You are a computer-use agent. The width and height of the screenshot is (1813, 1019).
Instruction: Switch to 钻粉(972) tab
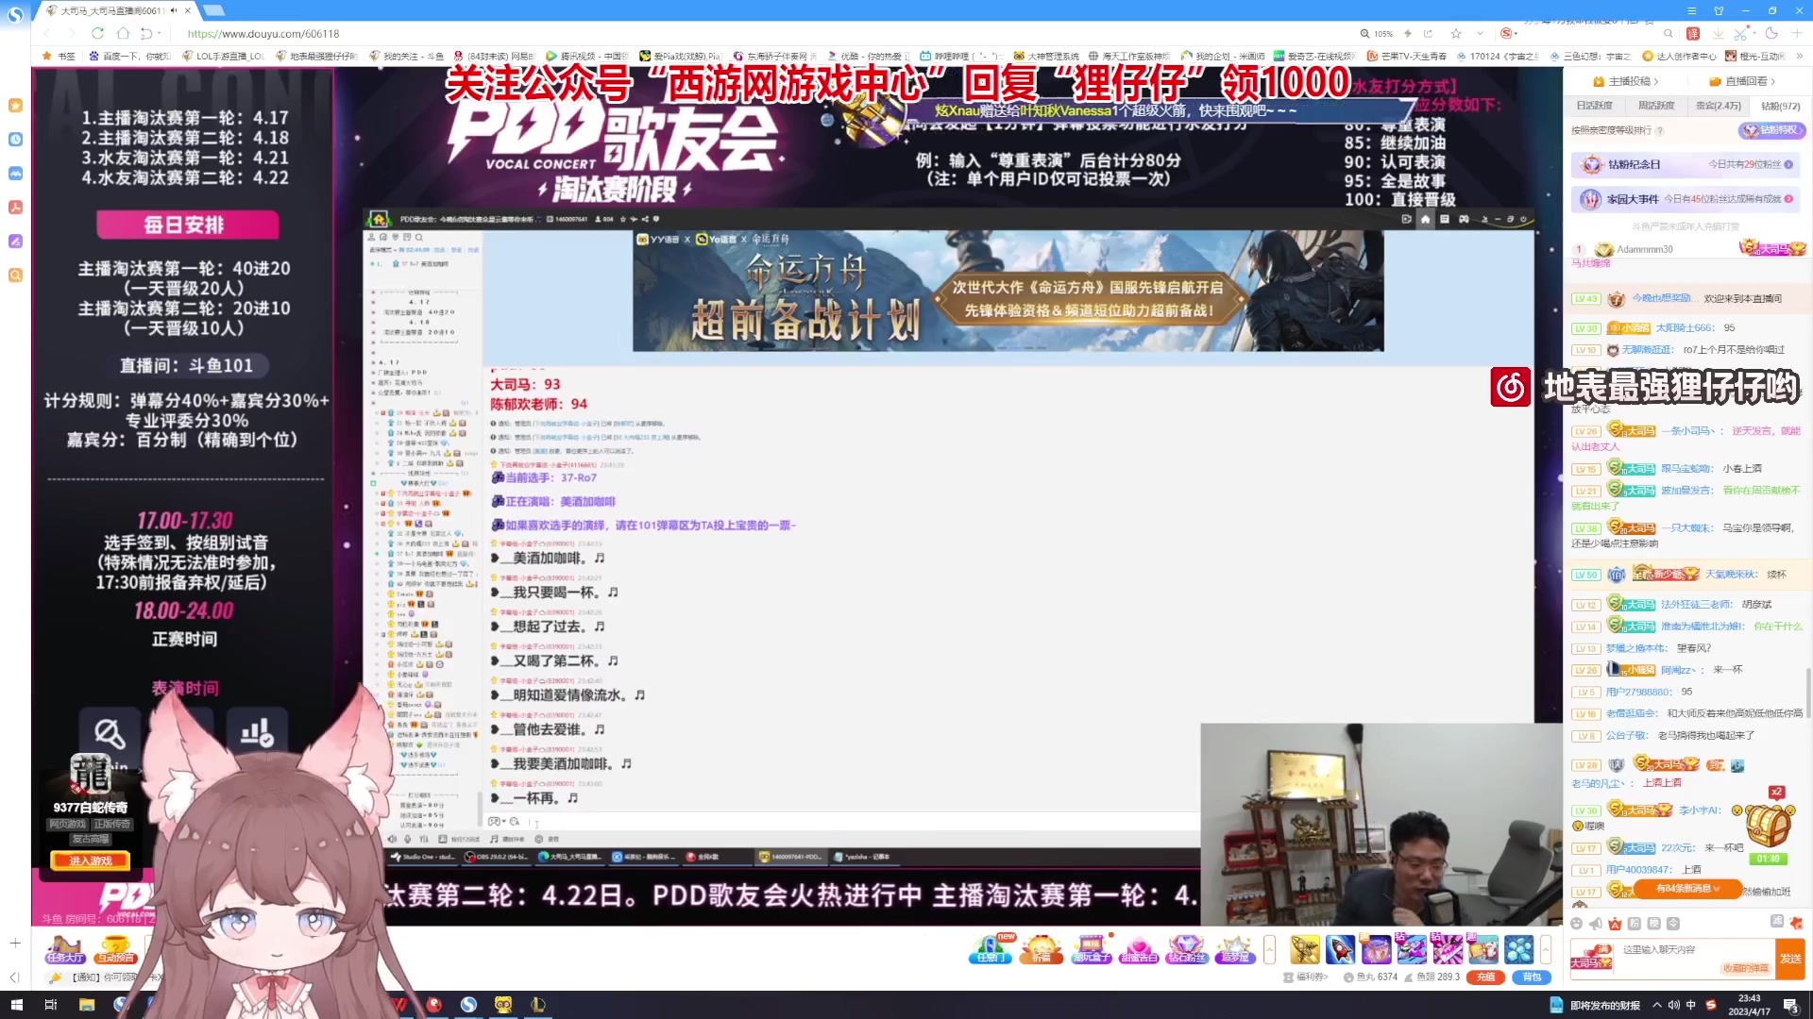tap(1780, 106)
